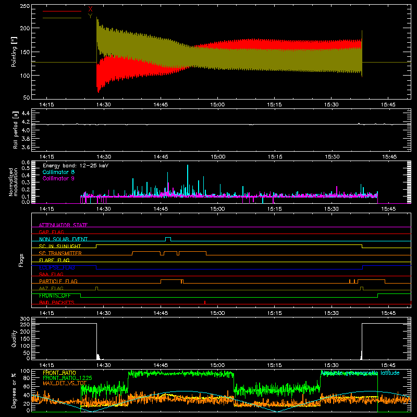Click the yellow FRONT_RATIO legend entry

pyautogui.click(x=59, y=373)
